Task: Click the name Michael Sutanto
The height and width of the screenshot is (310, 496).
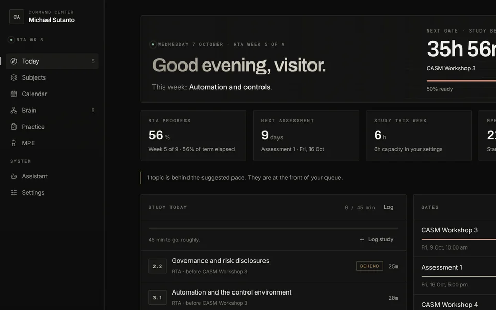Action: point(52,20)
